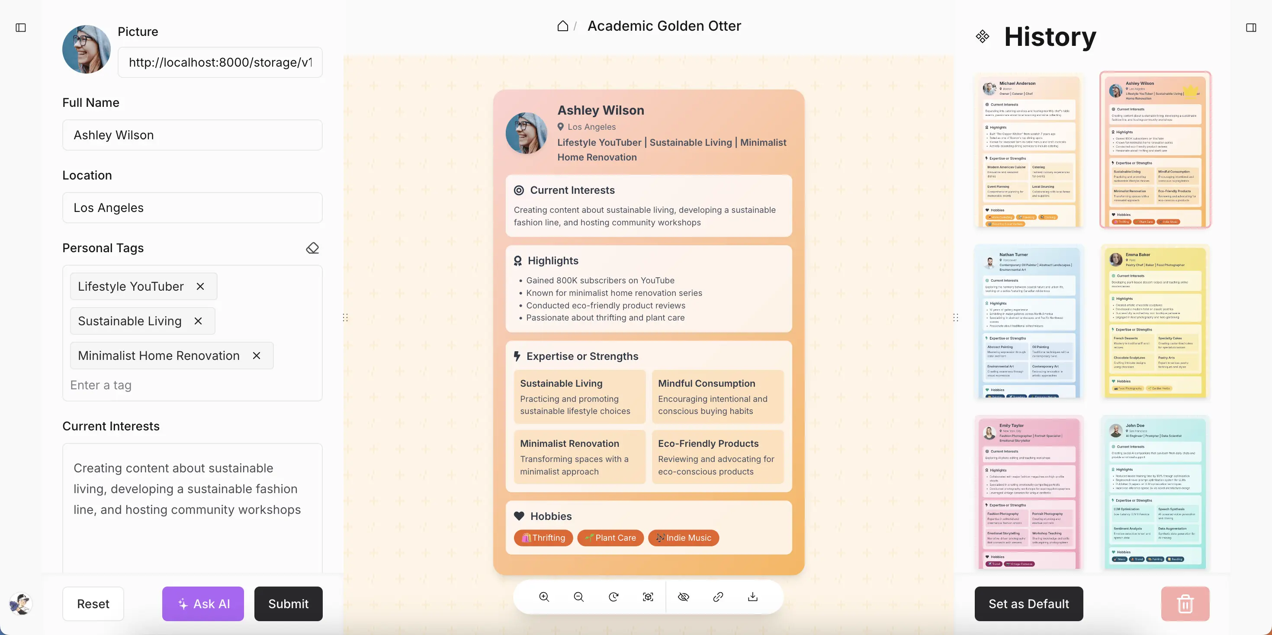Click the zoom out icon on toolbar
Image resolution: width=1272 pixels, height=635 pixels.
pyautogui.click(x=578, y=597)
